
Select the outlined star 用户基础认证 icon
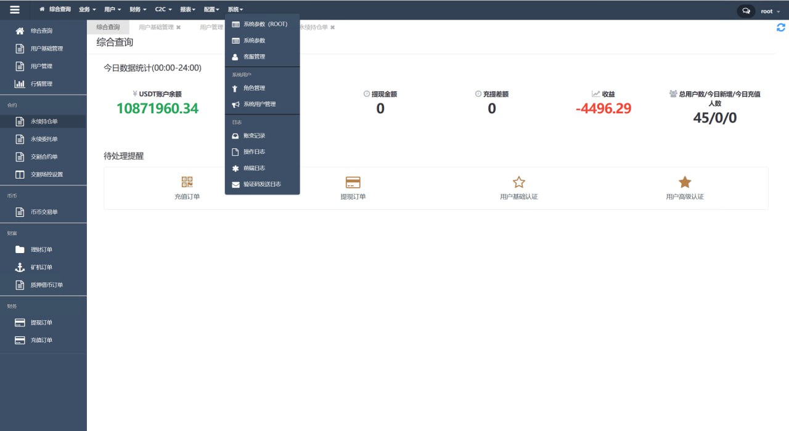tap(519, 182)
